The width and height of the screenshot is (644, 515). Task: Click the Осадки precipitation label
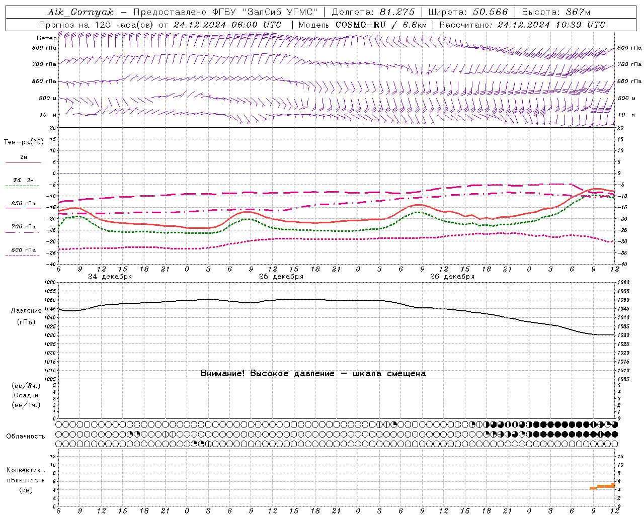click(x=26, y=395)
